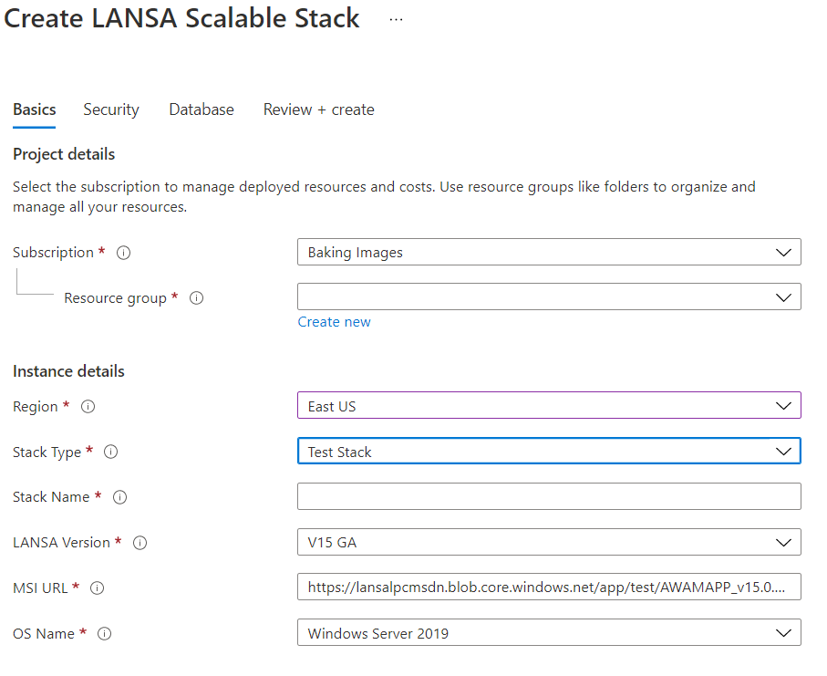Open the Region dropdown set to East US
This screenshot has height=676, width=827.
[x=549, y=405]
